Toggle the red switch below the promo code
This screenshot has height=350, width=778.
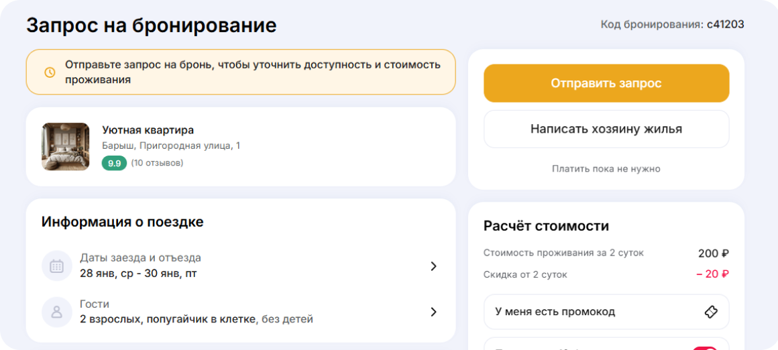pos(704,347)
